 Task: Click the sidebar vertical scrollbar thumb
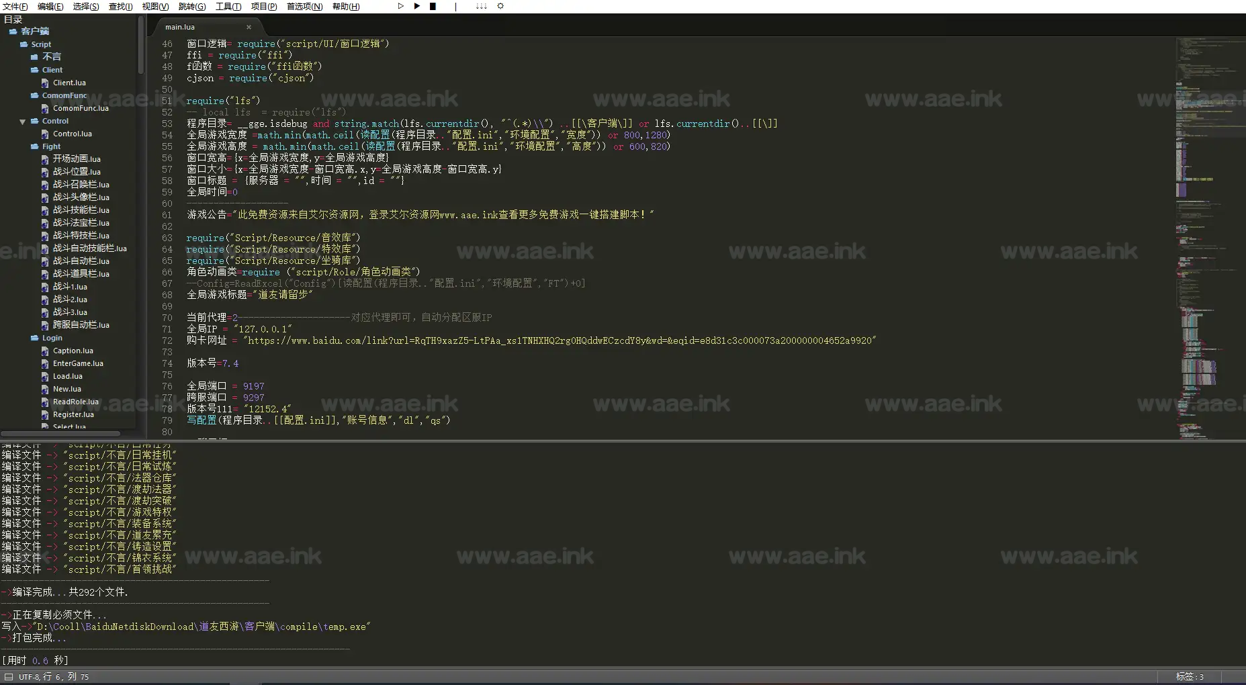pos(141,44)
